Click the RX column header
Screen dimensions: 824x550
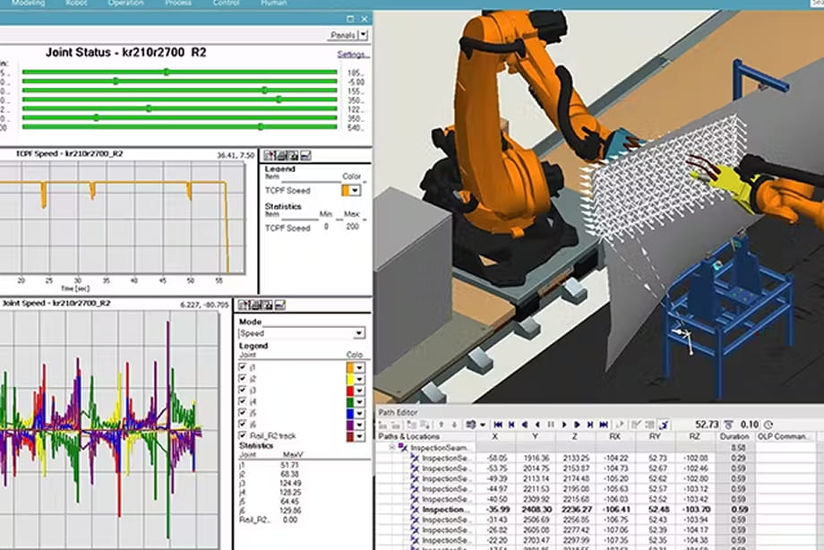614,436
